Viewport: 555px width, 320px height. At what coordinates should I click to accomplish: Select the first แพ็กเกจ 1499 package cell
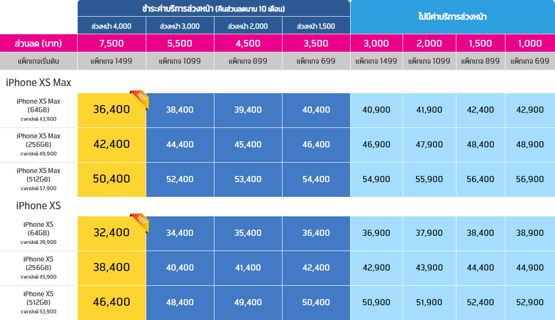coord(111,61)
